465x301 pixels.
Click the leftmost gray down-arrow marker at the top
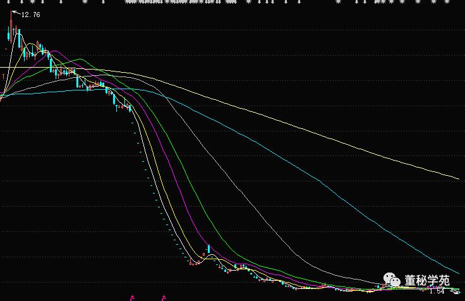point(8,2)
